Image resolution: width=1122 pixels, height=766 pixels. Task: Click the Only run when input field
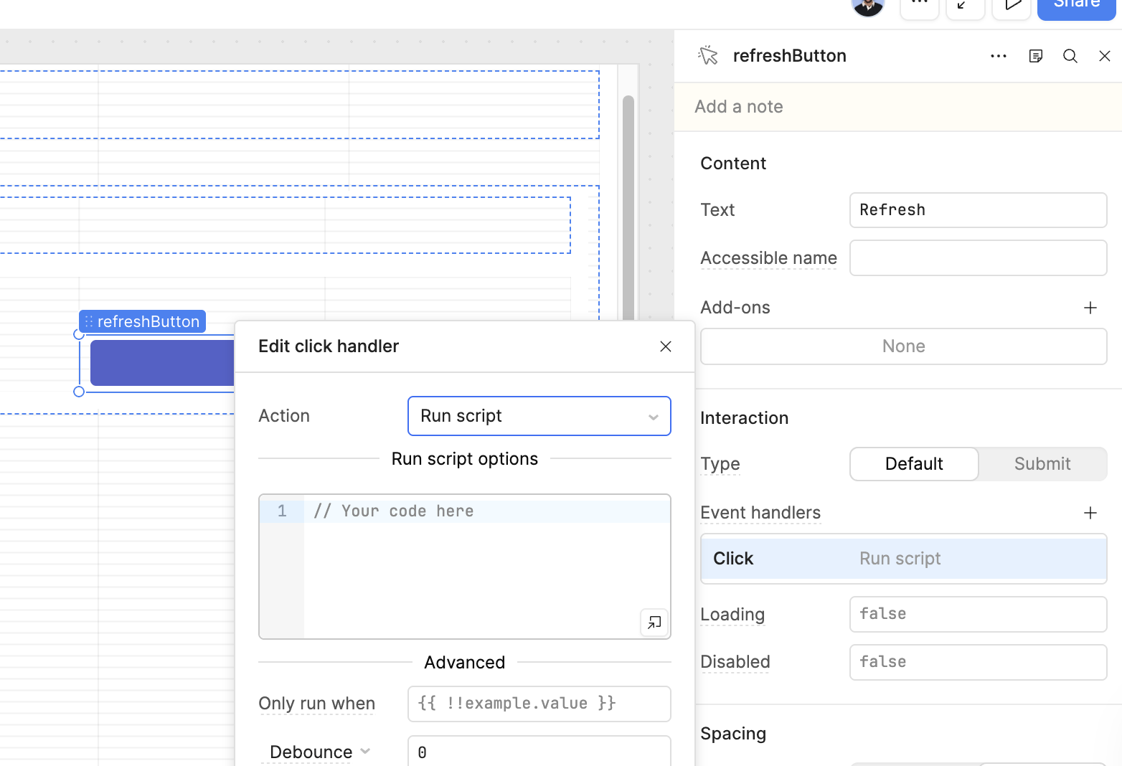coord(539,704)
